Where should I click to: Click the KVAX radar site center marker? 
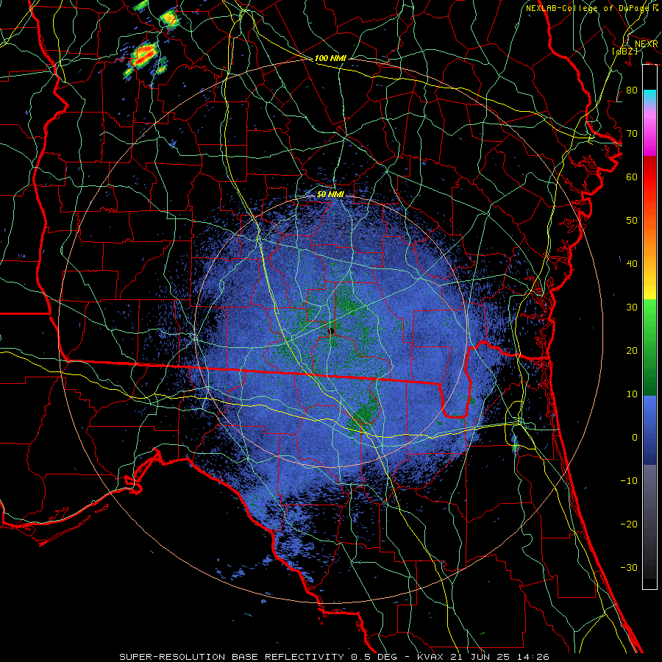(332, 330)
